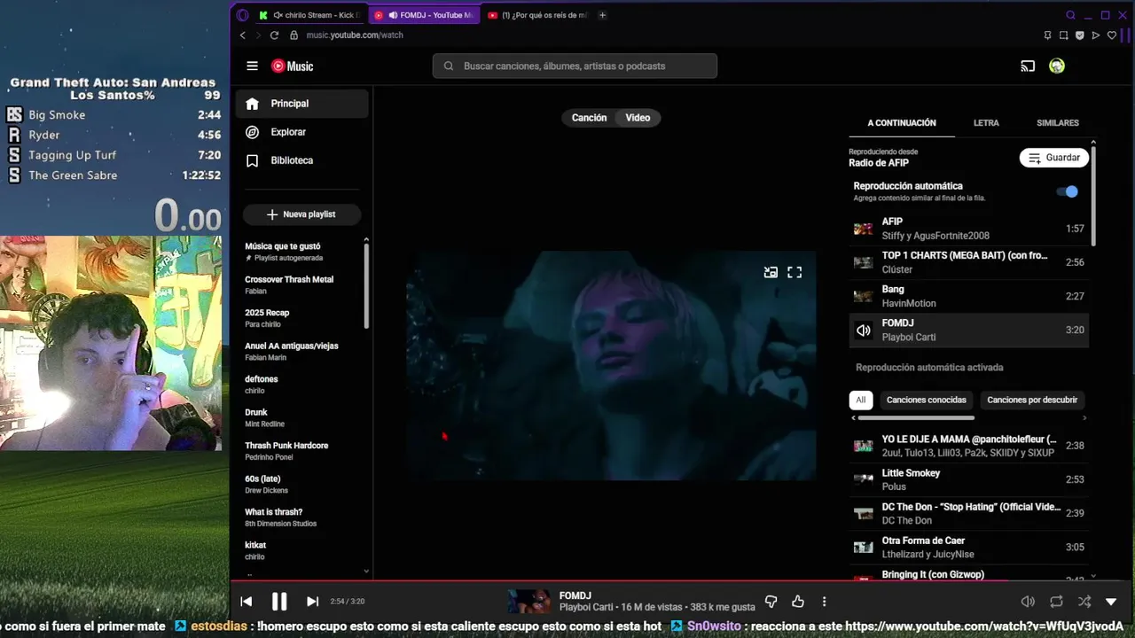Play Otra Forma de Caer track
1135x638 pixels.
(x=969, y=547)
